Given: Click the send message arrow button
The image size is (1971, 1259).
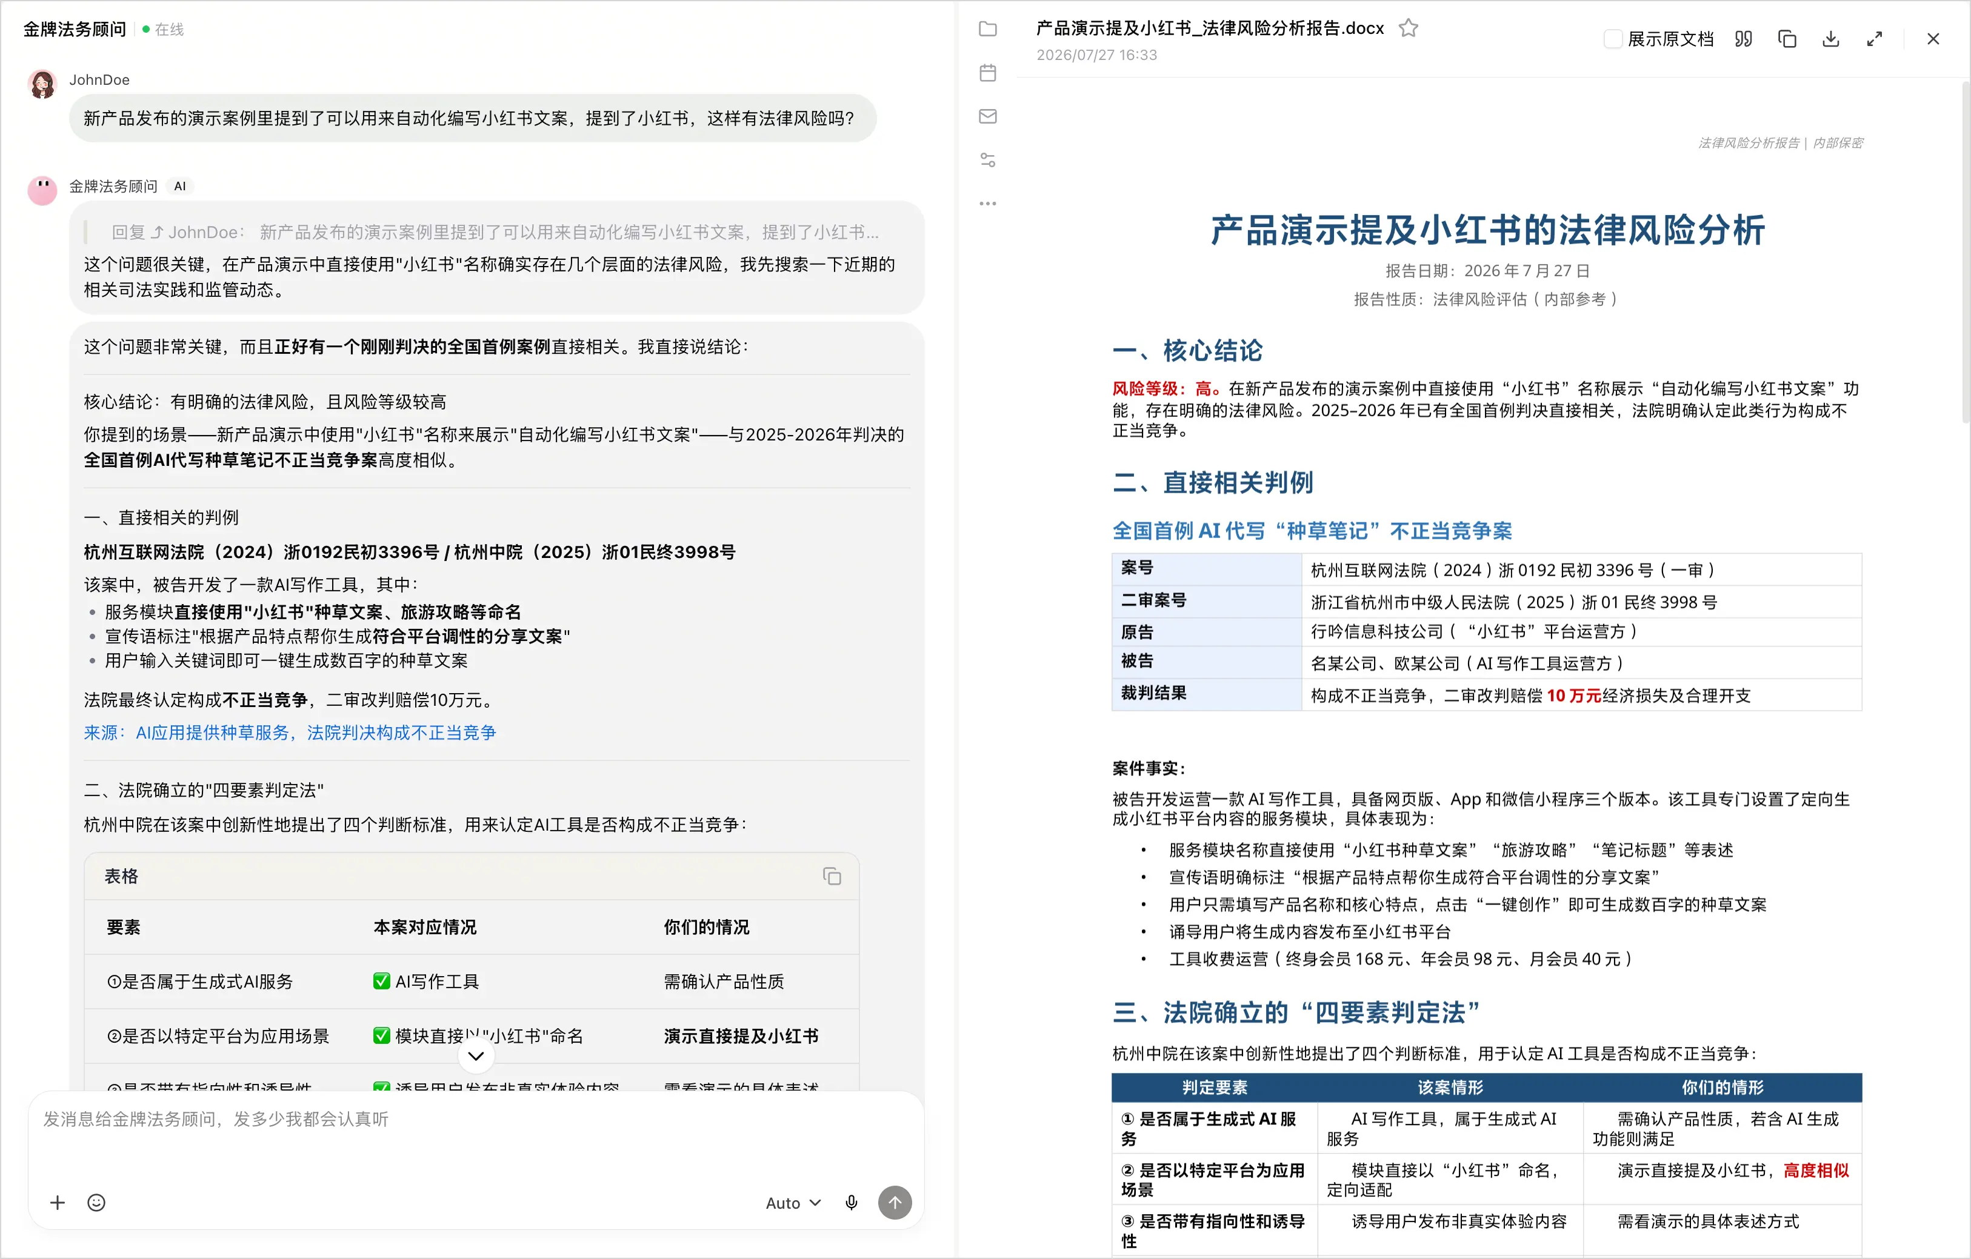Looking at the screenshot, I should pos(895,1203).
